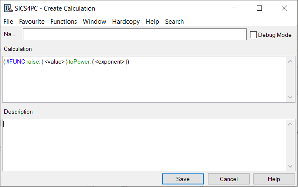This screenshot has width=298, height=187.
Task: Click the Help button at bottom right
Action: pyautogui.click(x=274, y=179)
